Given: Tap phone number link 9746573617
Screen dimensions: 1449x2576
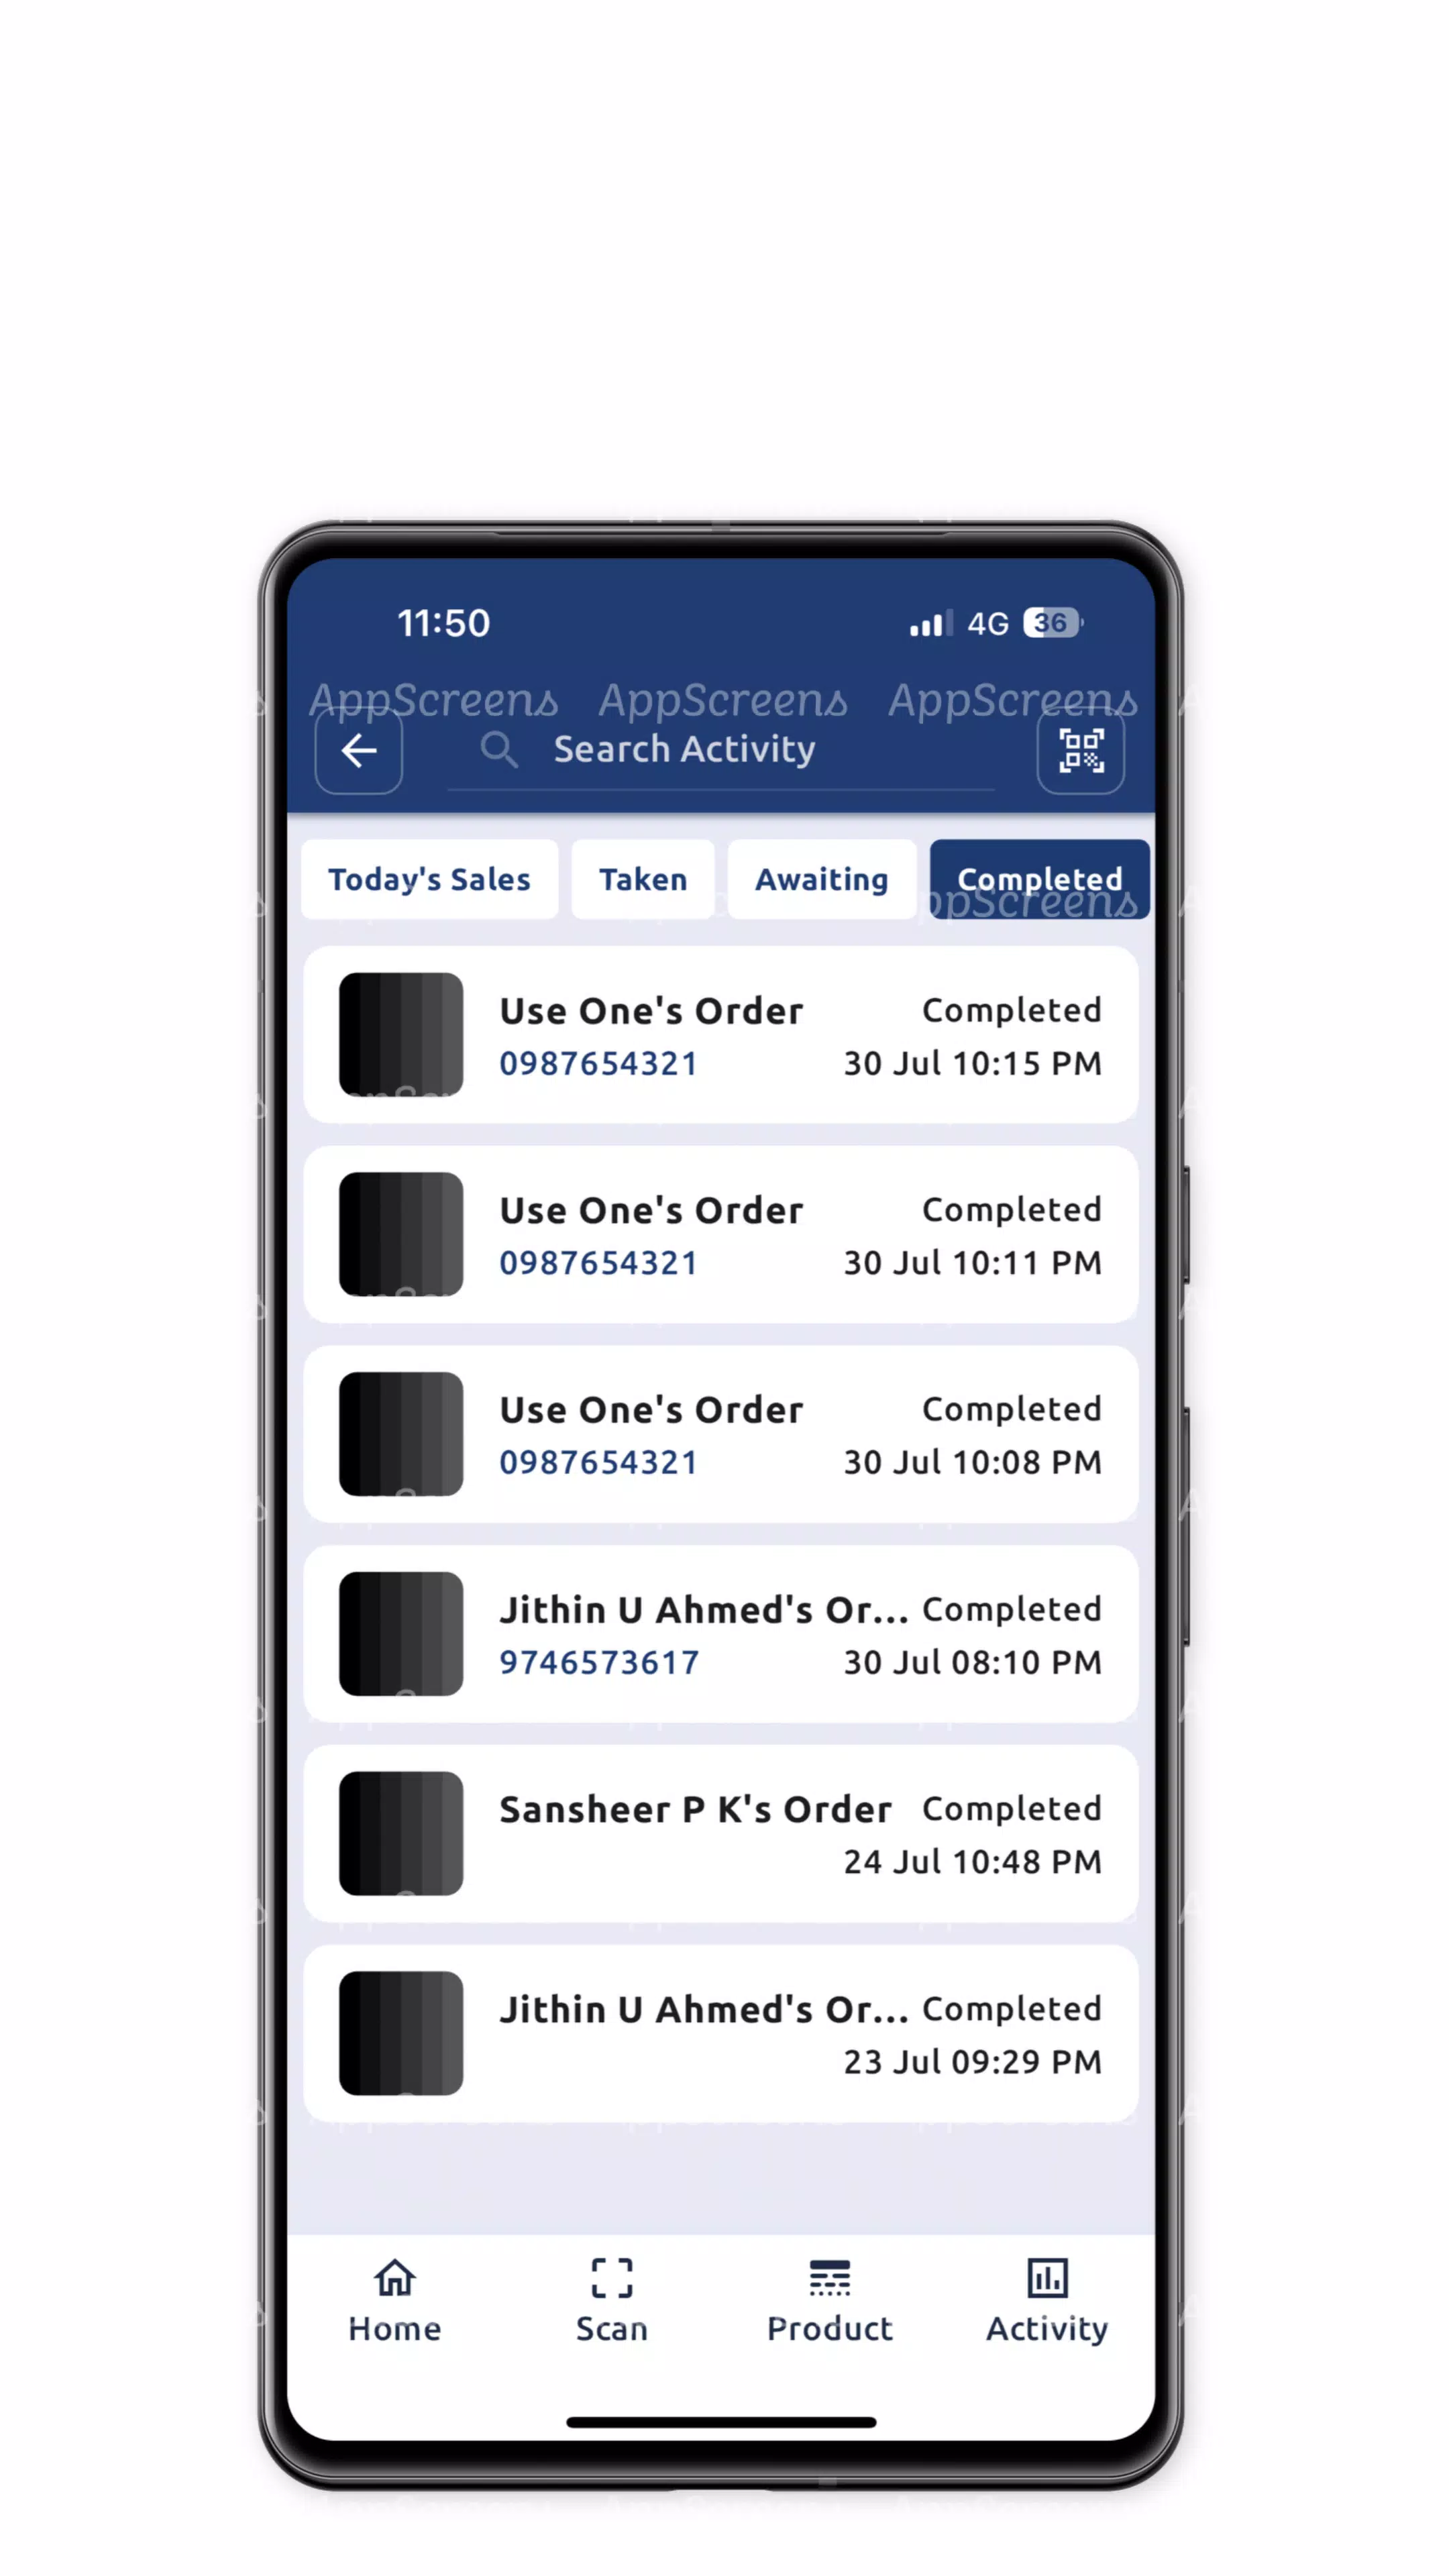Looking at the screenshot, I should [x=596, y=1661].
